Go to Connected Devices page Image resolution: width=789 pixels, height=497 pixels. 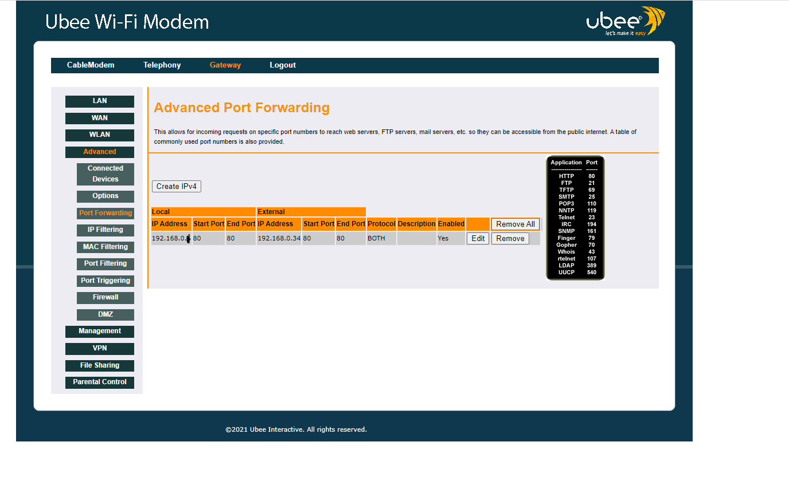[x=106, y=174]
